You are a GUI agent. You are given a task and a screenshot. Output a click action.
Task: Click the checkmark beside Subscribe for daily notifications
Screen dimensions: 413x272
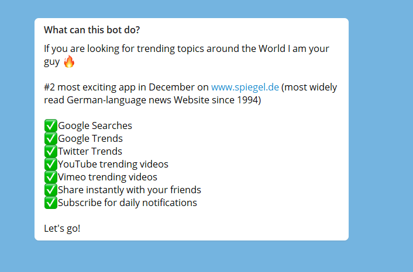[x=50, y=203]
